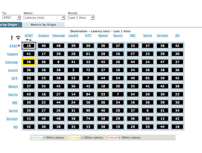Open AT&T row label link
The height and width of the screenshot is (153, 202).
[x=13, y=46]
